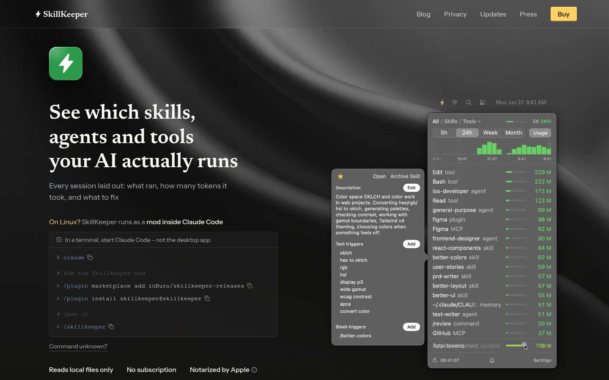Select the 24h time range

coord(467,133)
